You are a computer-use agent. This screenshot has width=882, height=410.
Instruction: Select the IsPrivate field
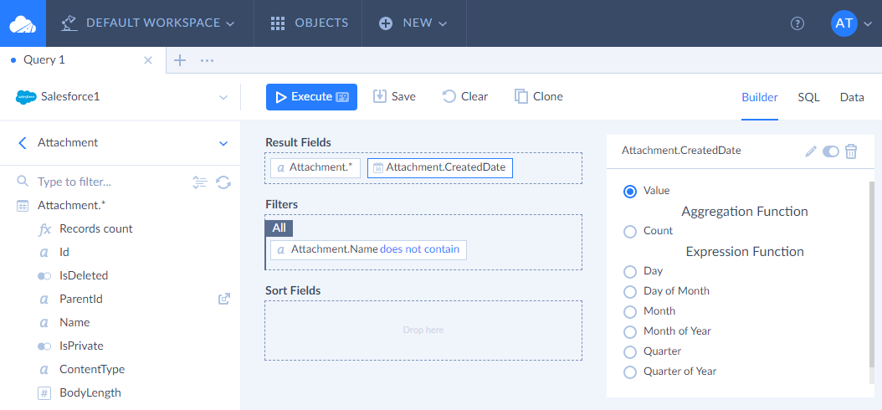[81, 346]
